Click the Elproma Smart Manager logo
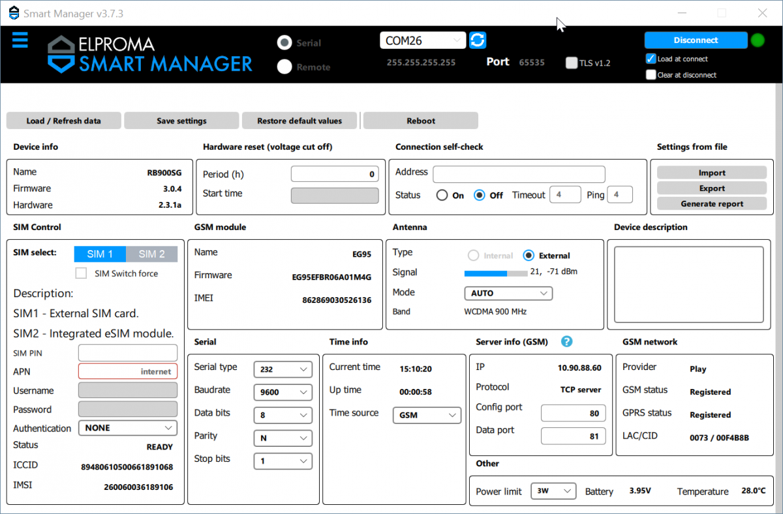Image resolution: width=783 pixels, height=514 pixels. click(x=150, y=54)
